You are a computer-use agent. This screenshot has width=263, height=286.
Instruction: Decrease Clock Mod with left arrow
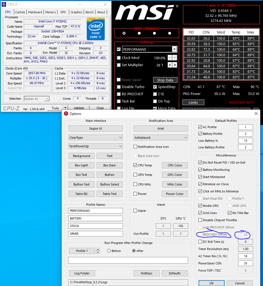[170, 58]
